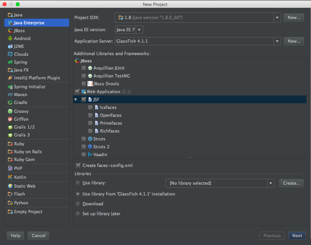The image size is (311, 245).
Task: Open the library selection dropdown
Action: (x=271, y=183)
